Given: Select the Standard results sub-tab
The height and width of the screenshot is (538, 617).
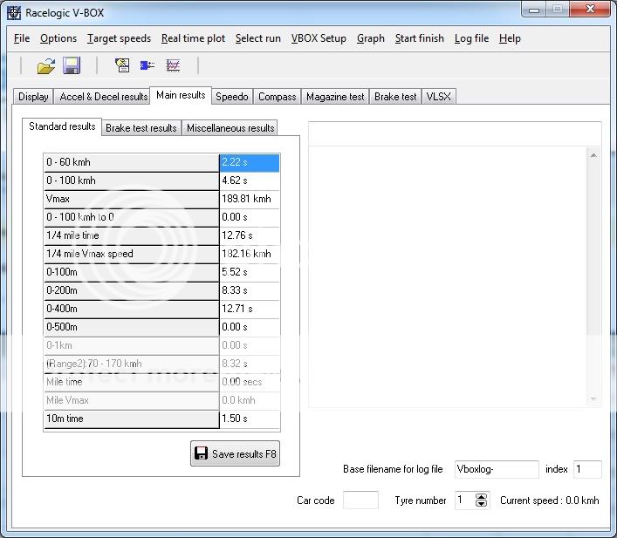Looking at the screenshot, I should [62, 126].
